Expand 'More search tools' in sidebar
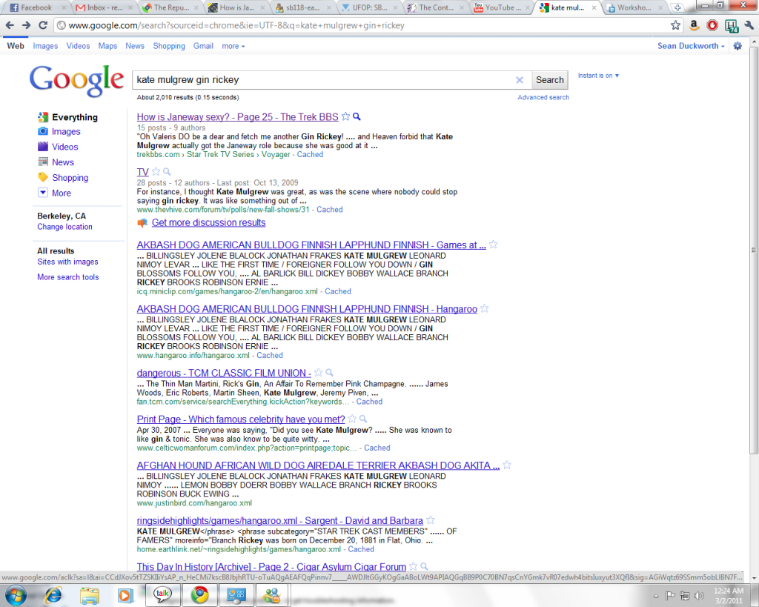759x607 pixels. click(x=67, y=277)
